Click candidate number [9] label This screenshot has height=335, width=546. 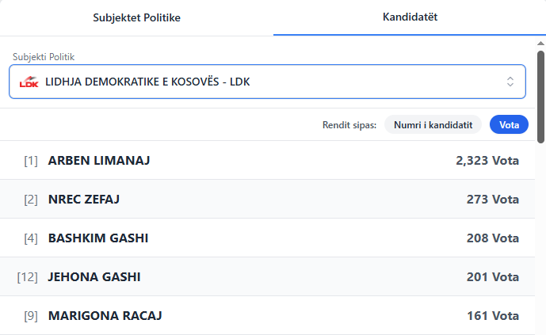click(31, 316)
